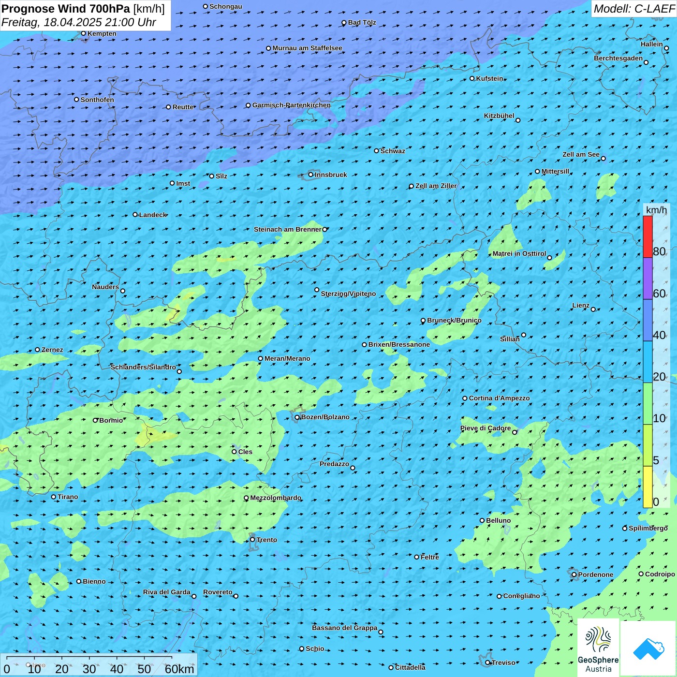
Task: Click the Feltre city marker
Action: 416,557
